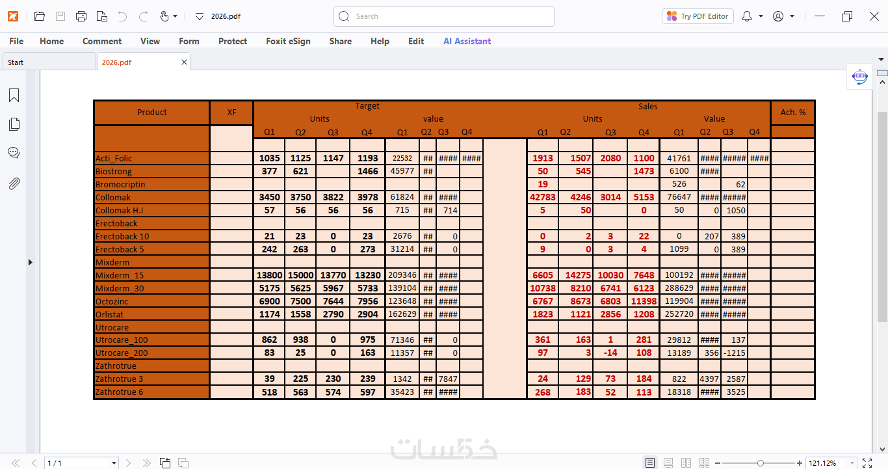
Task: Open the AI assistant robot icon
Action: pos(860,77)
